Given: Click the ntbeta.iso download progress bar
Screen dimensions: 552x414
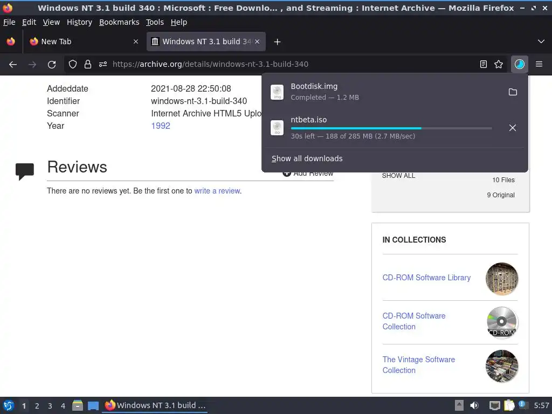Looking at the screenshot, I should (x=391, y=128).
